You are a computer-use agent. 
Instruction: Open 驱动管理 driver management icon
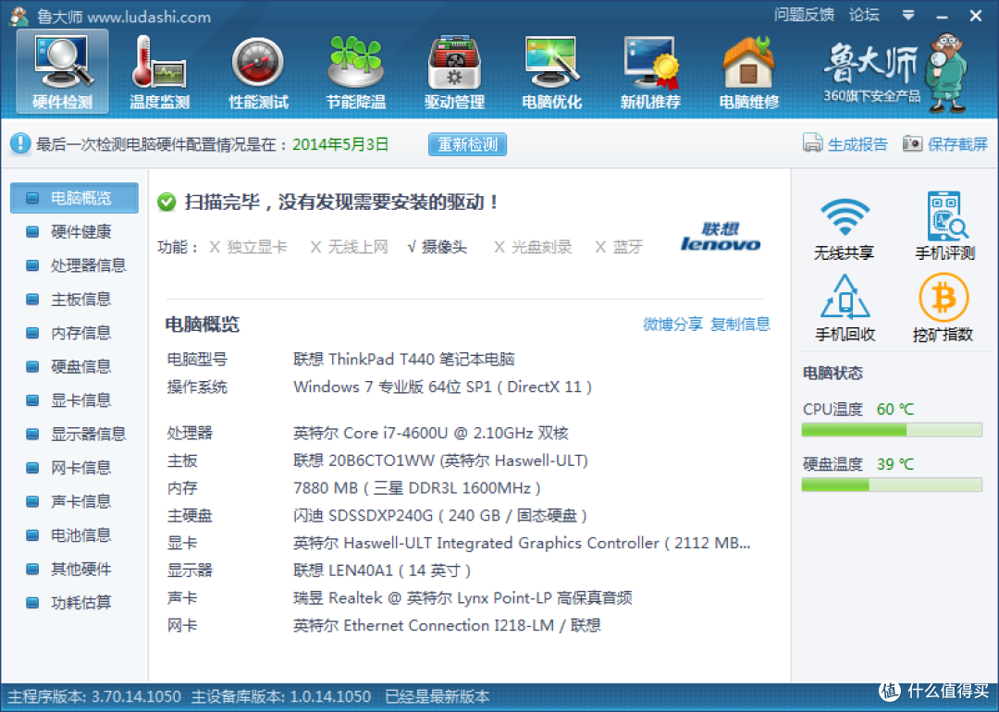[x=454, y=72]
